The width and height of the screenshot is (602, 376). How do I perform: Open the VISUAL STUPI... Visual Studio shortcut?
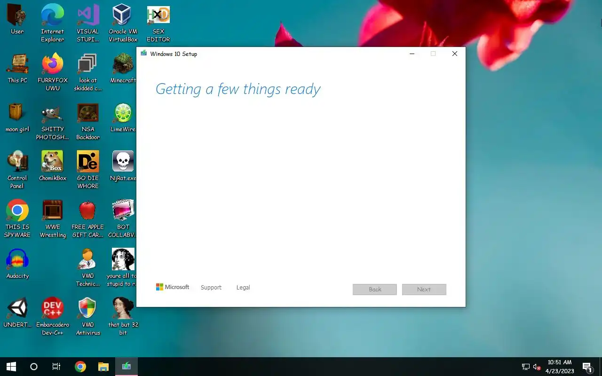[88, 23]
